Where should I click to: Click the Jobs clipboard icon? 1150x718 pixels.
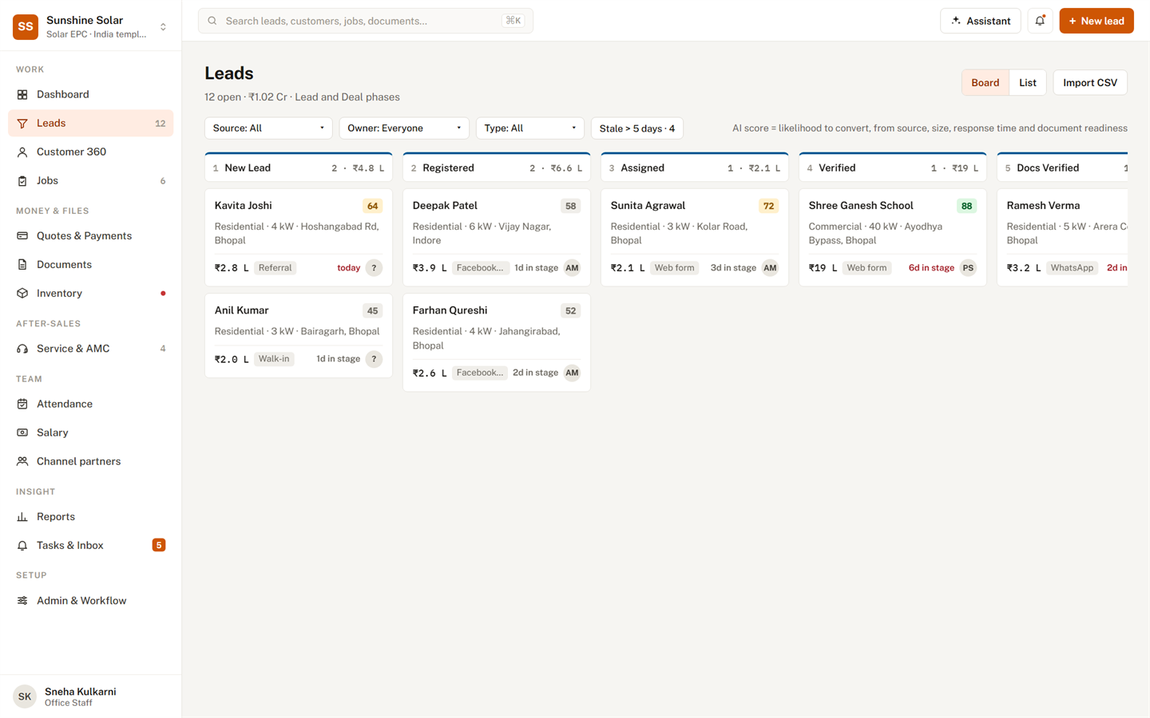coord(22,180)
